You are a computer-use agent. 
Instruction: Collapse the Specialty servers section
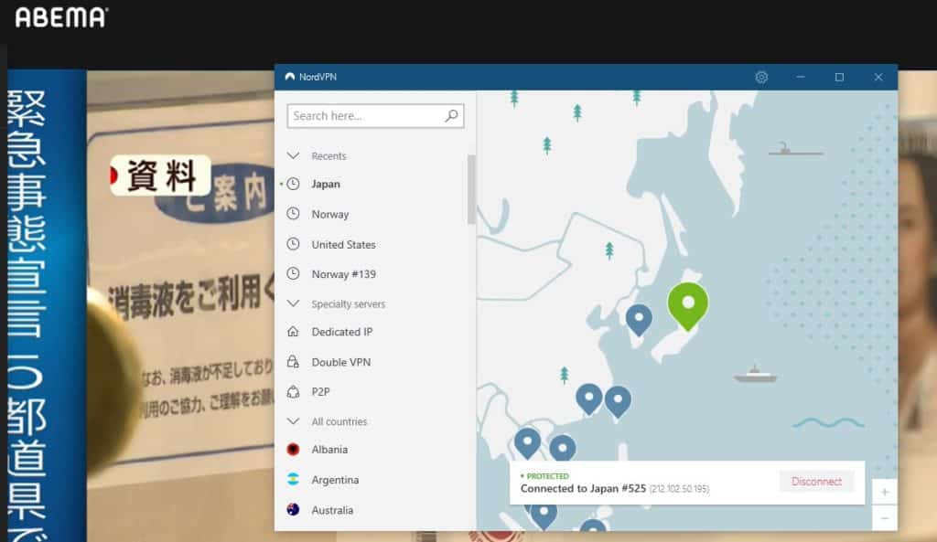click(293, 303)
